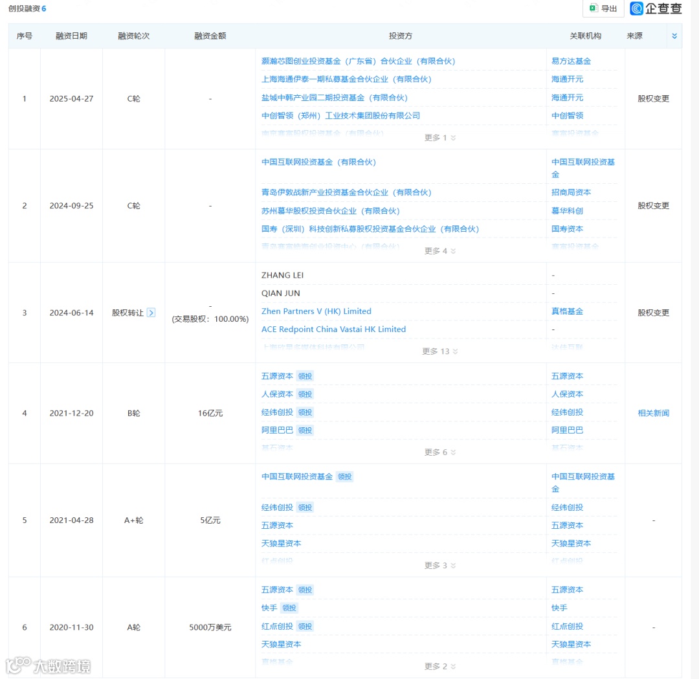The height and width of the screenshot is (679, 699).
Task: Click the 企查查 logo
Action: tap(656, 8)
